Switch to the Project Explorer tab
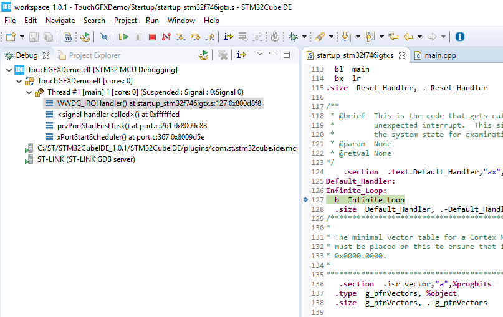Screen dimensions: 503x317 (89, 55)
